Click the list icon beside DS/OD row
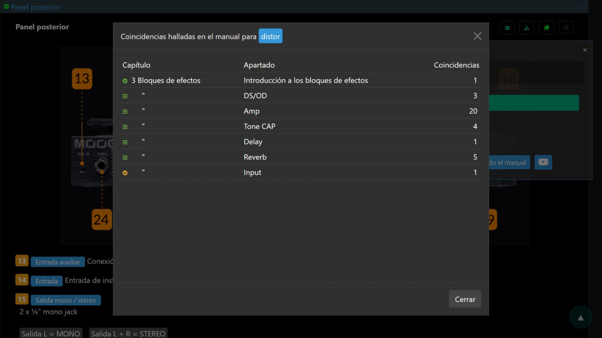Screen dimensions: 602x338 point(125,96)
